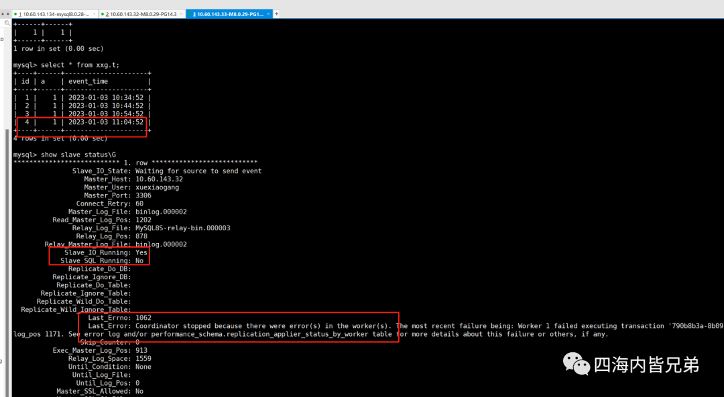The height and width of the screenshot is (397, 724).
Task: Close the active 10.60.143.33 session tab
Action: coord(268,14)
